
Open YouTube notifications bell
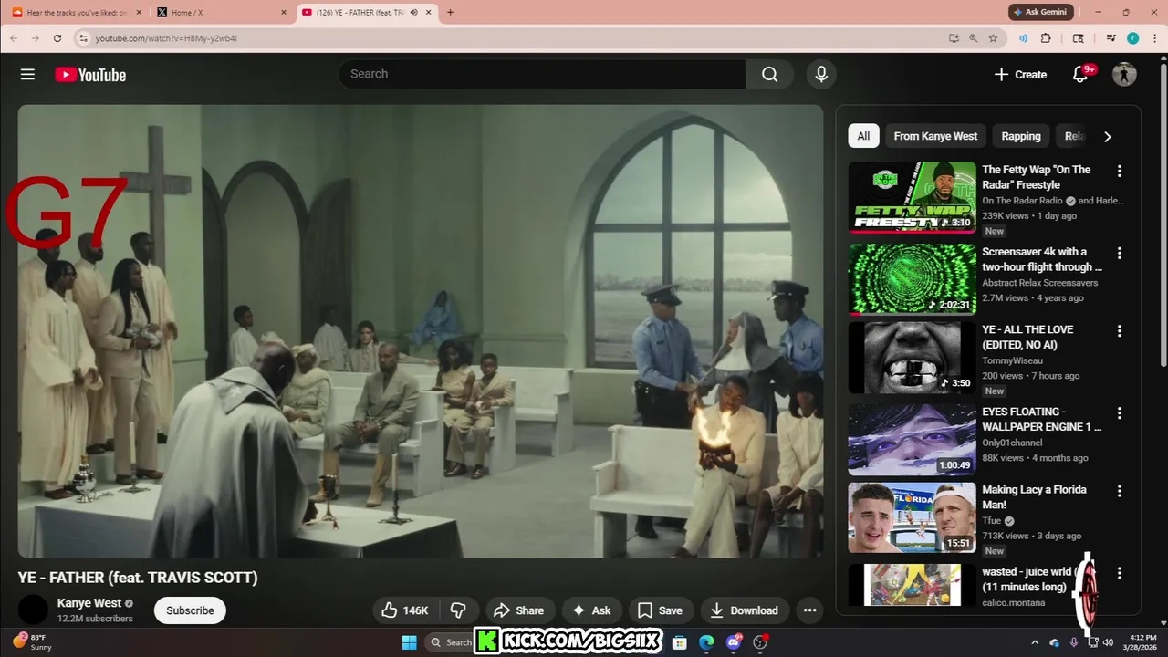point(1080,75)
